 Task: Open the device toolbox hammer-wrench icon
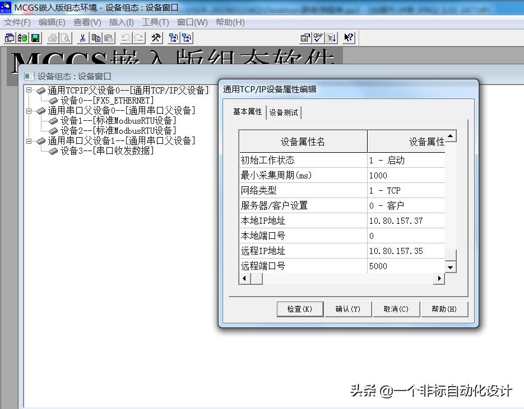(x=156, y=38)
